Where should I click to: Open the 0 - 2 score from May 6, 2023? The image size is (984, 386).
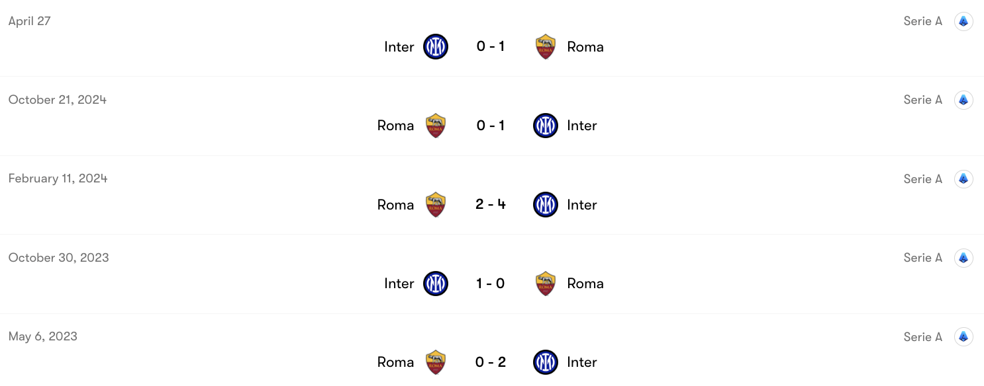click(x=491, y=362)
